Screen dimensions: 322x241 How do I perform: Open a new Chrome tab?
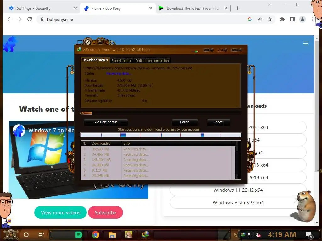(238, 8)
